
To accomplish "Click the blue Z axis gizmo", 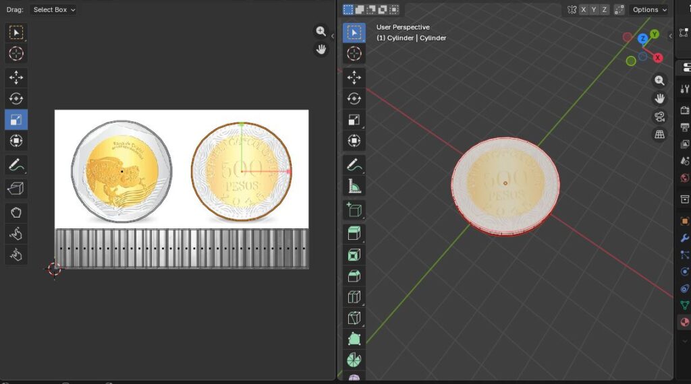I will pos(643,38).
